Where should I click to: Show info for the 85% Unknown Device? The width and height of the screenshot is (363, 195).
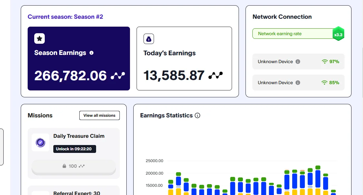(x=298, y=83)
